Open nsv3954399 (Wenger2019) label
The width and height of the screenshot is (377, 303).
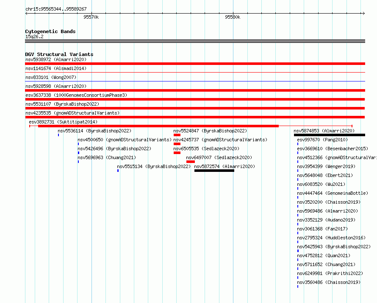(x=326, y=166)
